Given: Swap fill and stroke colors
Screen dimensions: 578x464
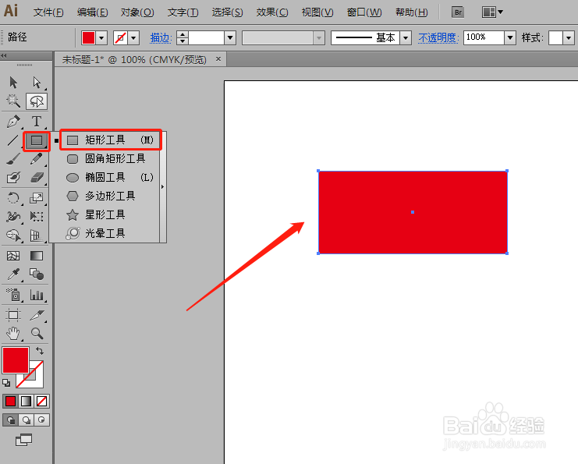Looking at the screenshot, I should coord(40,350).
